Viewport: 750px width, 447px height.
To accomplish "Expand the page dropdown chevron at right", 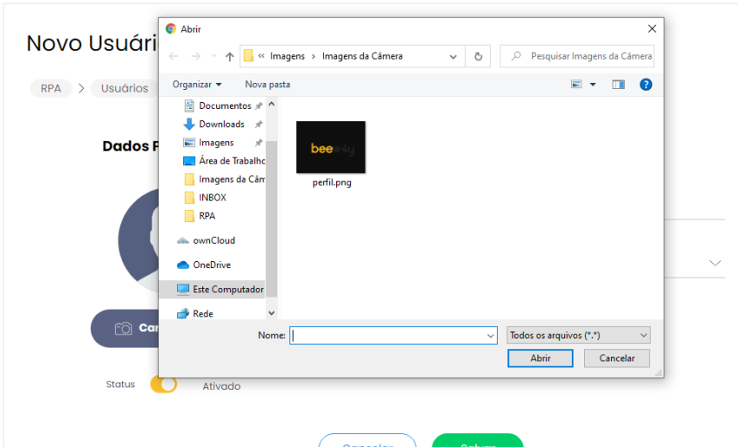I will [x=715, y=263].
